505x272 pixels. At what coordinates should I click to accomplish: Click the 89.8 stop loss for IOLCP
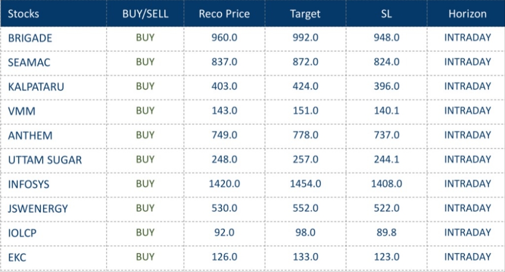(x=386, y=232)
